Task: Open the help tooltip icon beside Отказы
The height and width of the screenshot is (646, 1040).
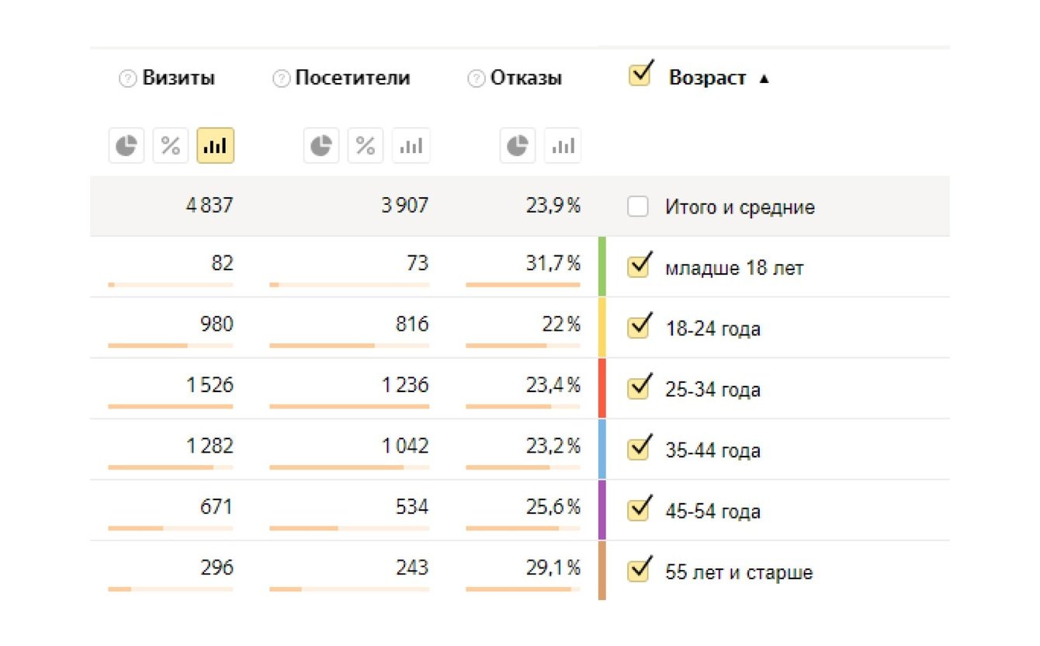Action: 476,78
